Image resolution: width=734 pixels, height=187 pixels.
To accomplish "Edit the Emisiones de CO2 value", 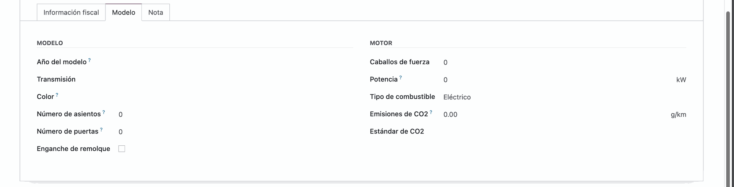I will 554,114.
